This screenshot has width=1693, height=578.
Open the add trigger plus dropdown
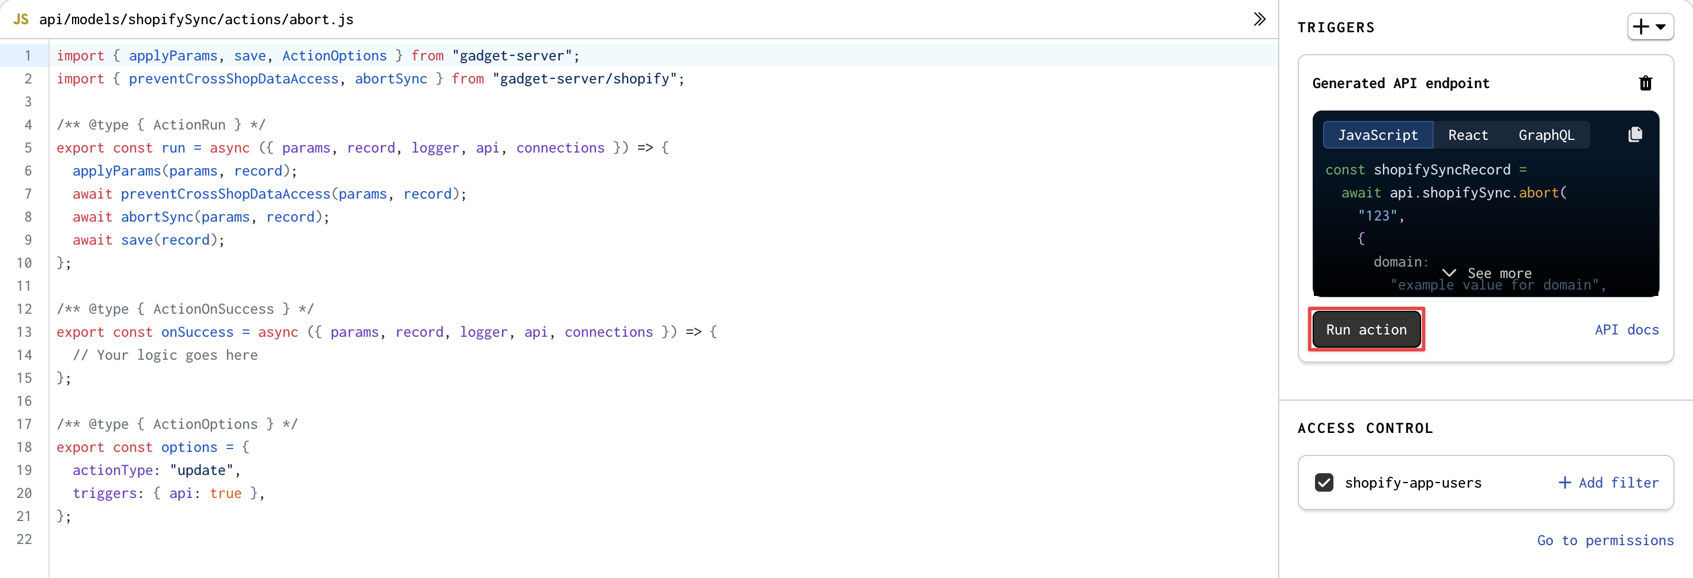pos(1650,27)
